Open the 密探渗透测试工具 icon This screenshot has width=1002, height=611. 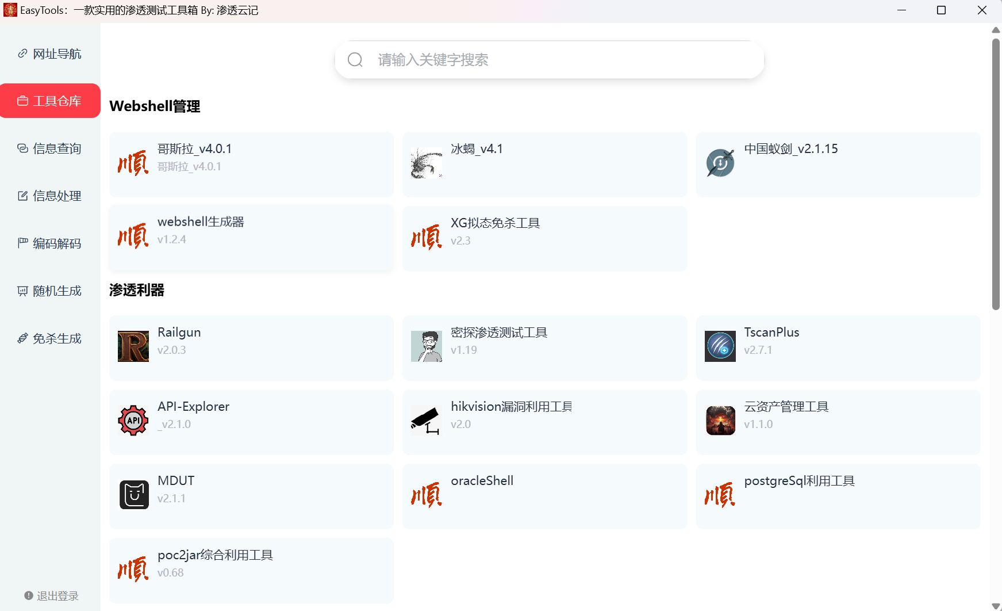tap(427, 346)
